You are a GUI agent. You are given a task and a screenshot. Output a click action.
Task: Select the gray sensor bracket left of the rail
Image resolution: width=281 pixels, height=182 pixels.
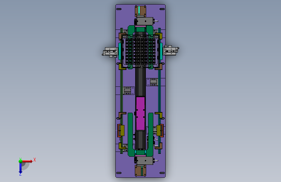(x=129, y=91)
